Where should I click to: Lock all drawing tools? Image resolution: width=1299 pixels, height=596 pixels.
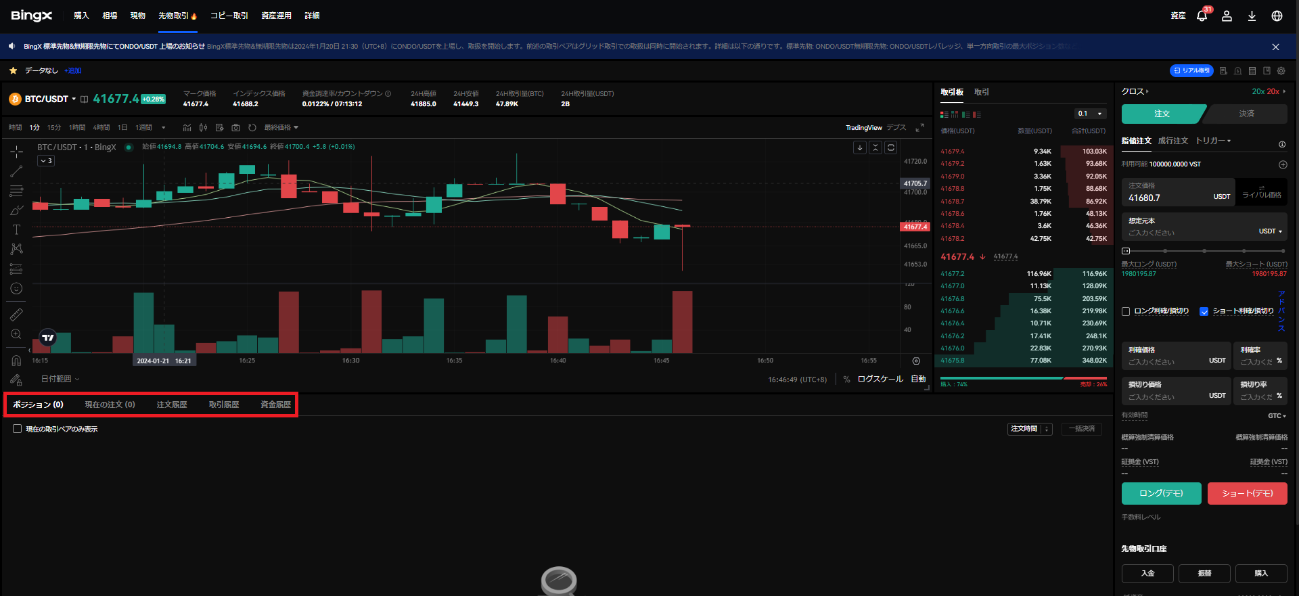(x=16, y=380)
